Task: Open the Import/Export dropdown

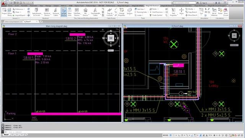Action: click(20, 15)
